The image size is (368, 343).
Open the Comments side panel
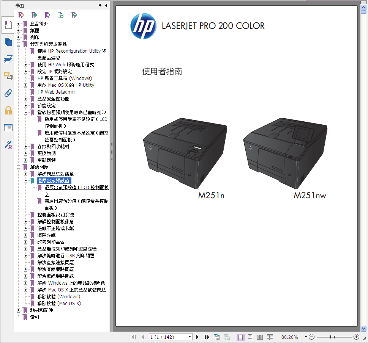click(8, 76)
